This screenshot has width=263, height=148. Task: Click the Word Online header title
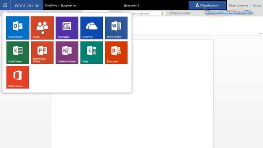pos(27,5)
